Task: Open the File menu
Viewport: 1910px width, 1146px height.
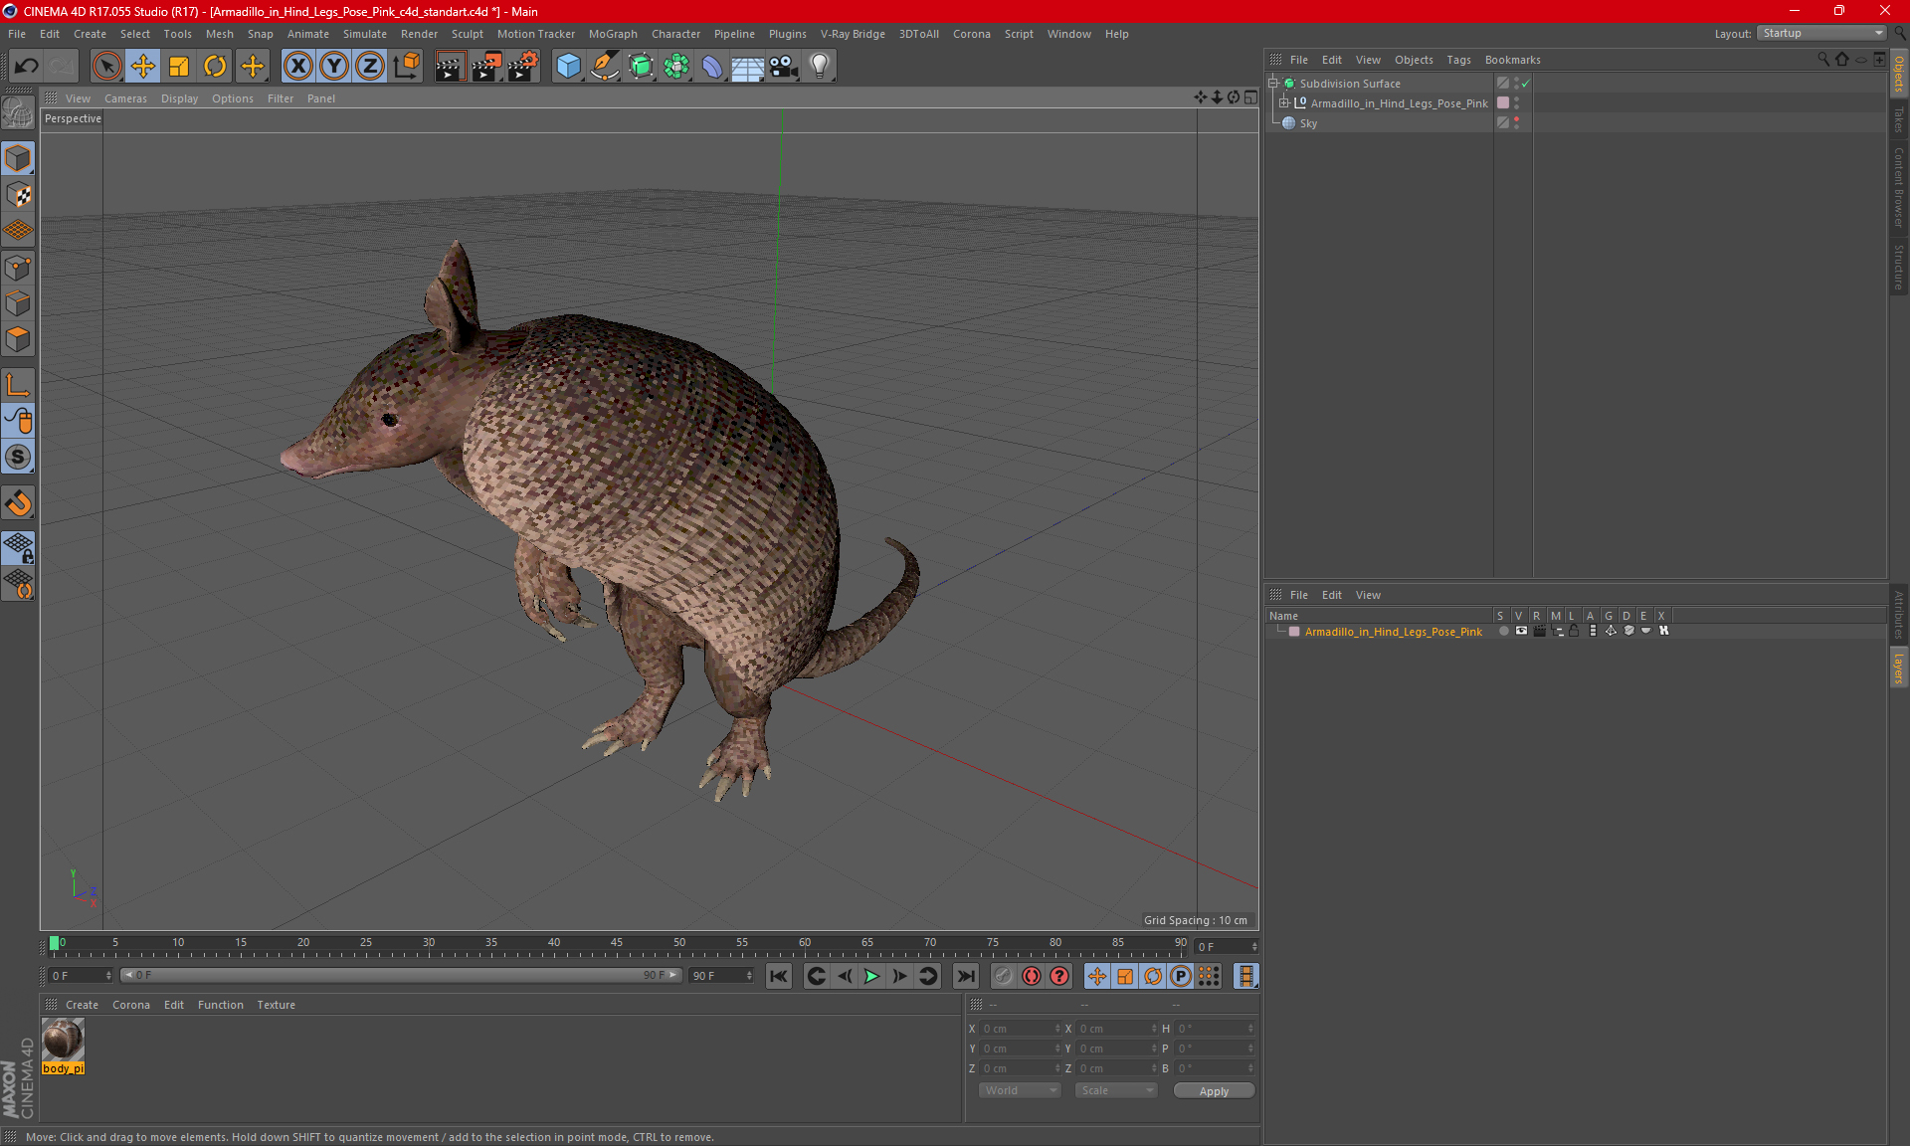Action: pos(17,34)
